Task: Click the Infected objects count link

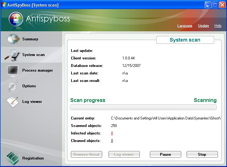Action: pos(112,133)
